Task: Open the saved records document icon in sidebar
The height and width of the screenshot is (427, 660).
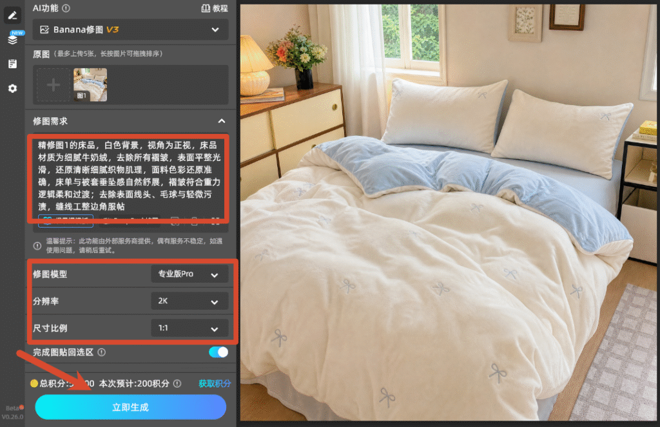Action: coord(12,64)
